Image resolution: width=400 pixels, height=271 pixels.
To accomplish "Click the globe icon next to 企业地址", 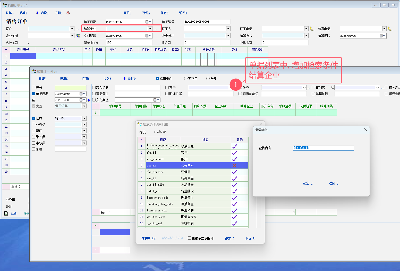I will pyautogui.click(x=78, y=36).
